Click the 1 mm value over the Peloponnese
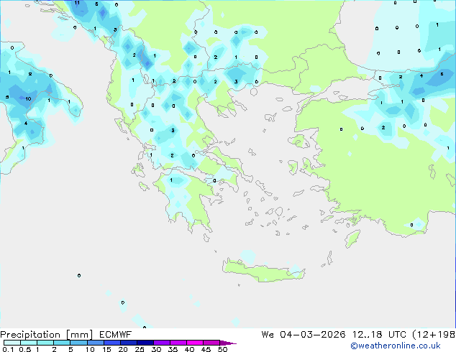 (170, 180)
